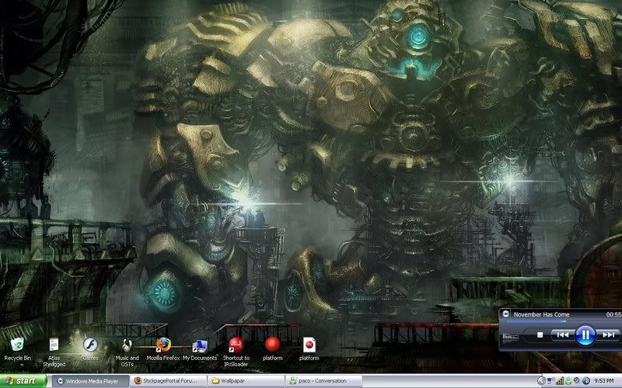Switch to Windows Media Player taskbar button
The image size is (622, 388).
point(89,381)
